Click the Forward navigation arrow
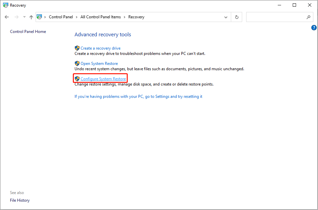Viewport: 318px width, 210px height. [16, 17]
